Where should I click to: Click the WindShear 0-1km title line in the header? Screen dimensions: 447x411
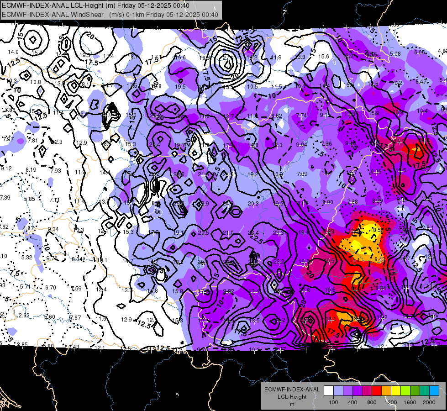click(110, 15)
